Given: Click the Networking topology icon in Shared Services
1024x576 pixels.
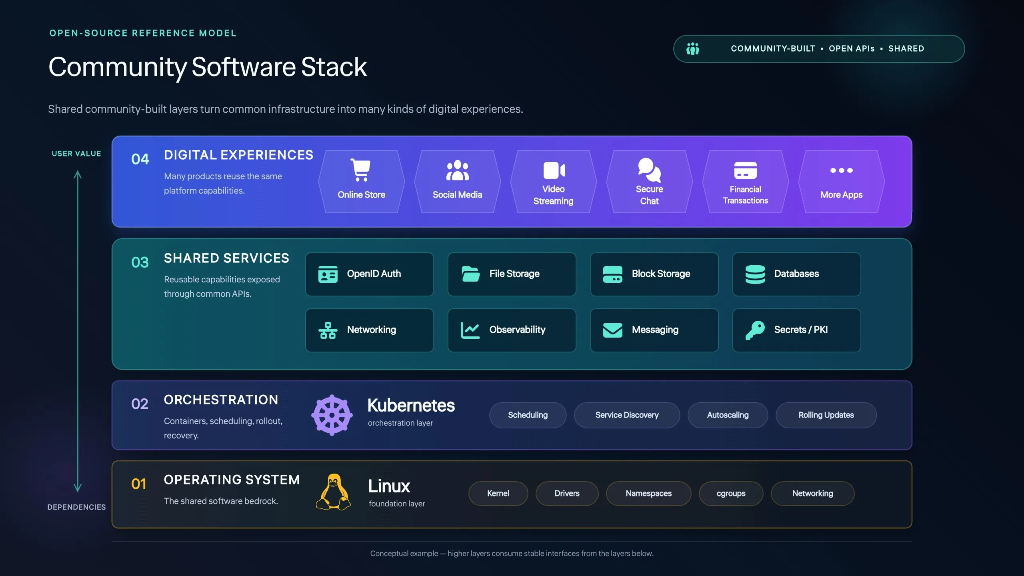Looking at the screenshot, I should click(x=328, y=330).
